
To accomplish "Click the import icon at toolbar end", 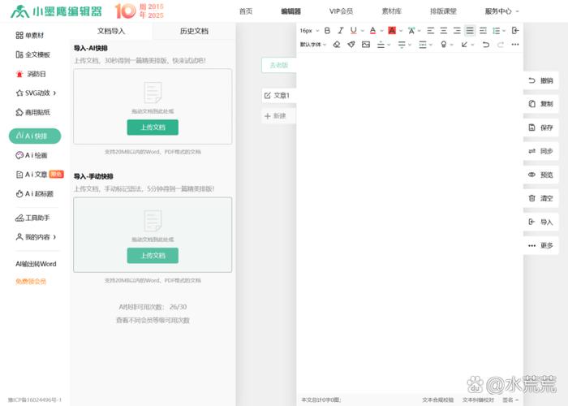I will [x=515, y=31].
